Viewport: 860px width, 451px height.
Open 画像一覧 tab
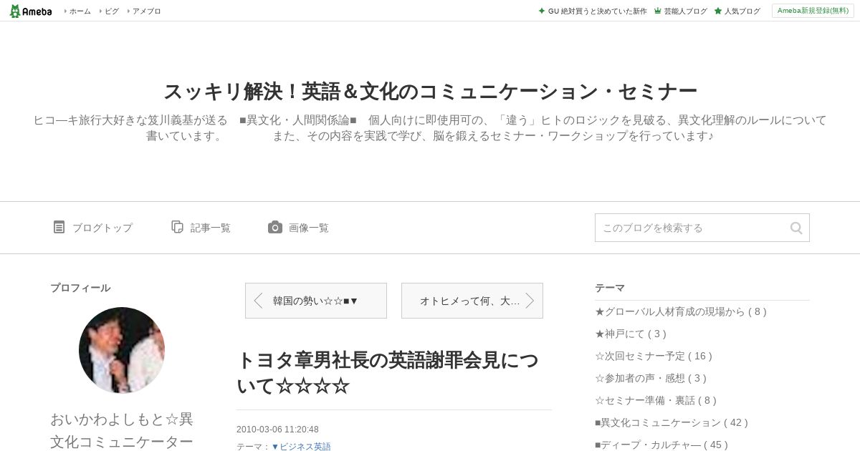pyautogui.click(x=309, y=228)
